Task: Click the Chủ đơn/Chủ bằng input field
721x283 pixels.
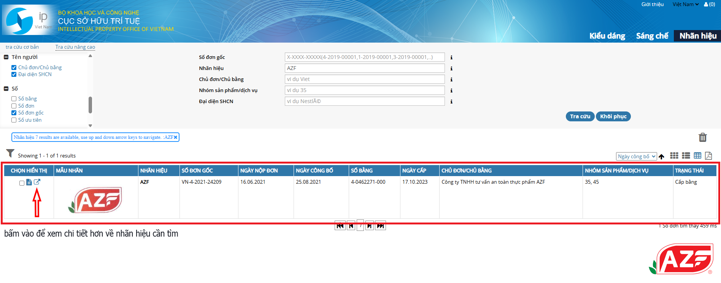Action: pos(364,79)
